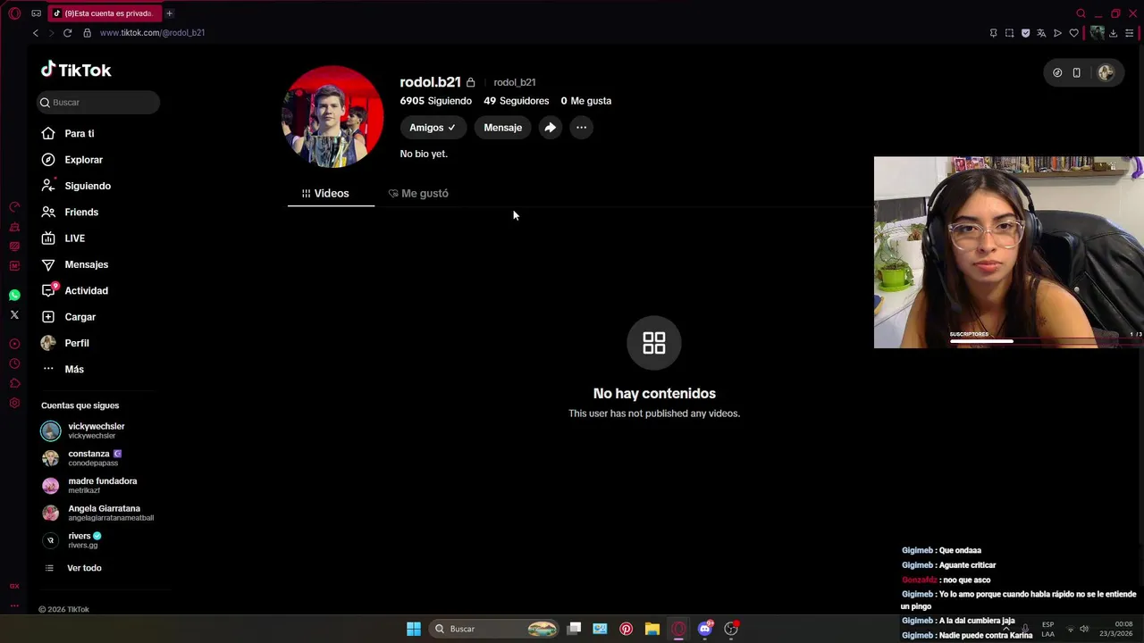Open X (Twitter) in Opera sidebar
The width and height of the screenshot is (1144, 643).
coord(14,315)
